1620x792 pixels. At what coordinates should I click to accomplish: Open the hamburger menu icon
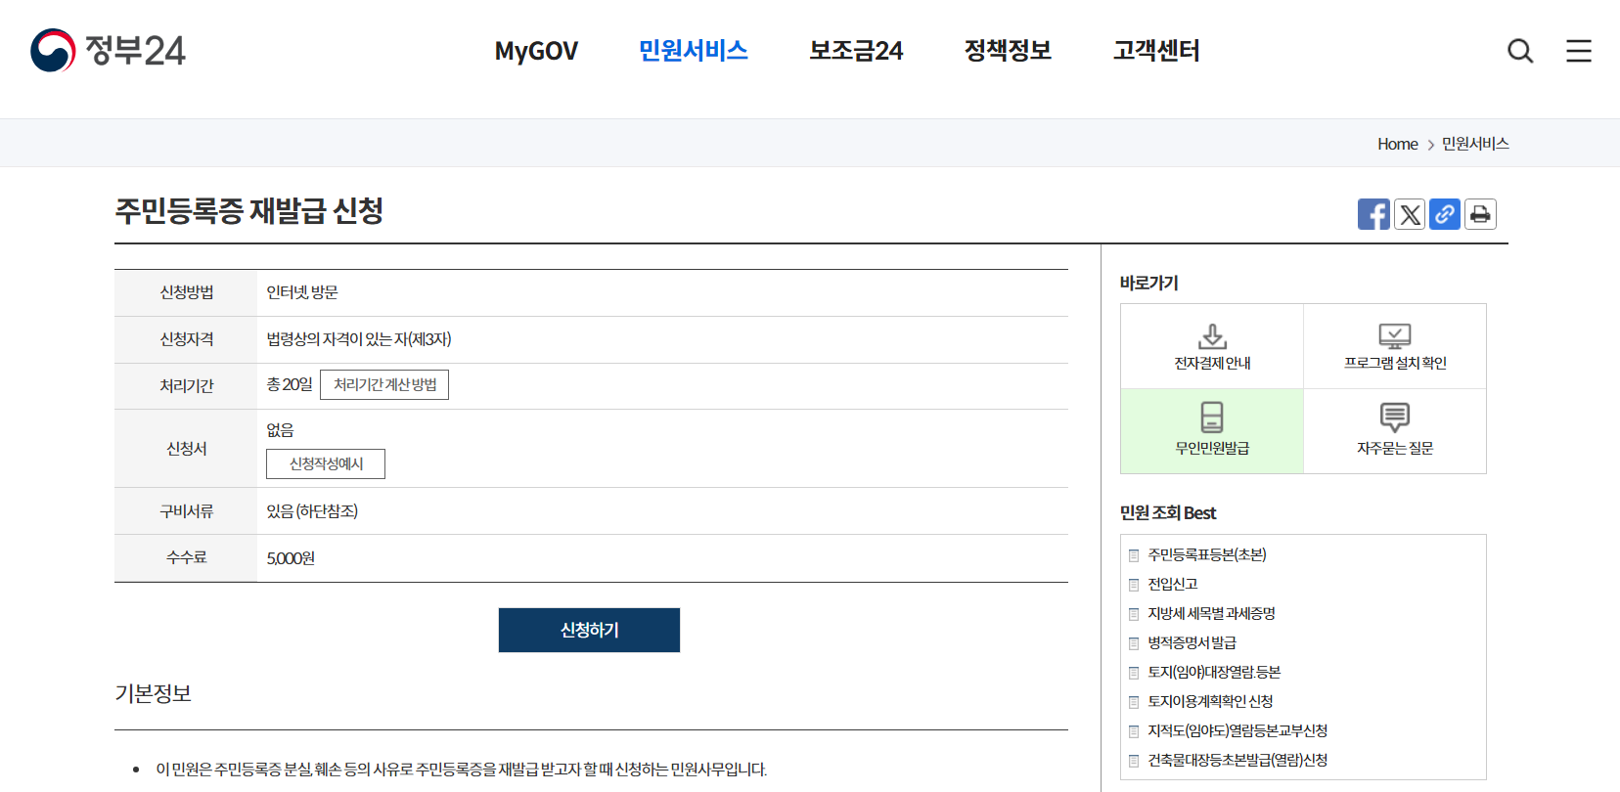pyautogui.click(x=1579, y=51)
